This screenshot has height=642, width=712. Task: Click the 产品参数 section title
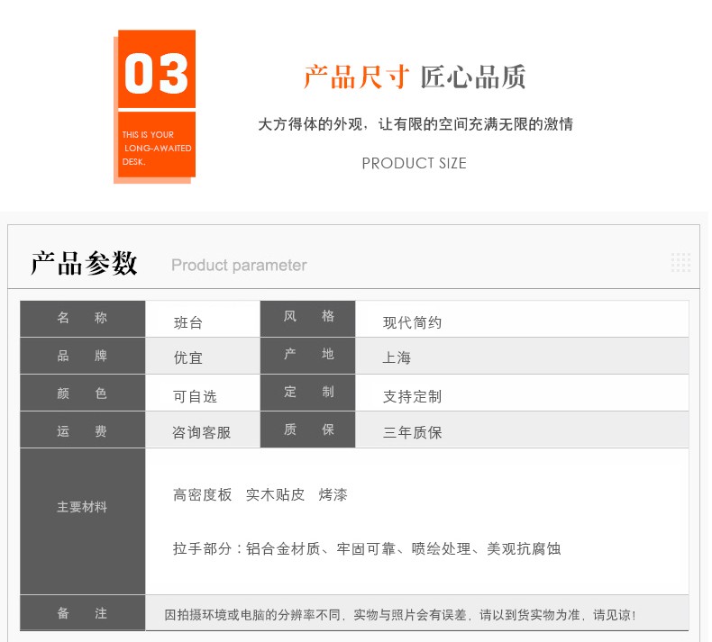pyautogui.click(x=84, y=263)
